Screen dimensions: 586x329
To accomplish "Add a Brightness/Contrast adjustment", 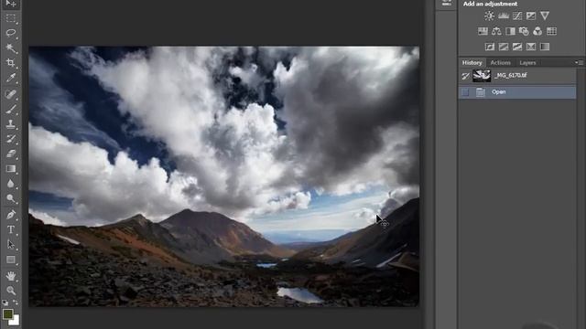I will click(x=489, y=16).
